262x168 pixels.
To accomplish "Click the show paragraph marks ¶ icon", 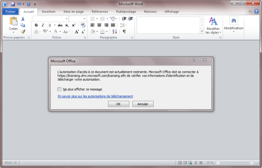I will (x=124, y=31).
